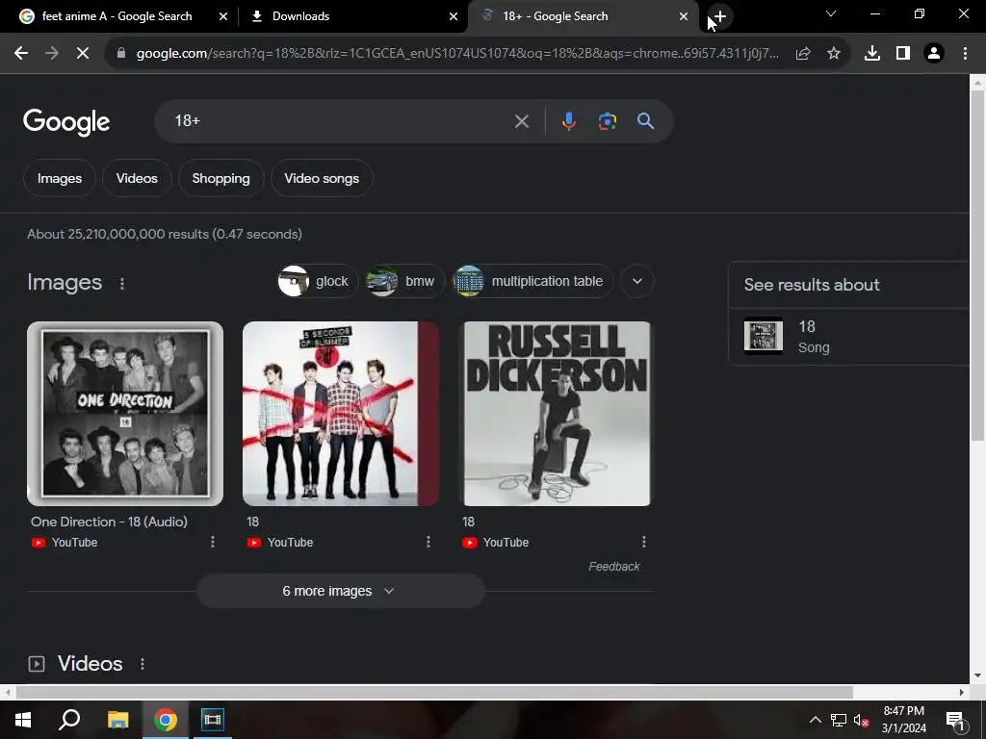Select the bmw image chip
The width and height of the screenshot is (986, 739).
point(404,281)
